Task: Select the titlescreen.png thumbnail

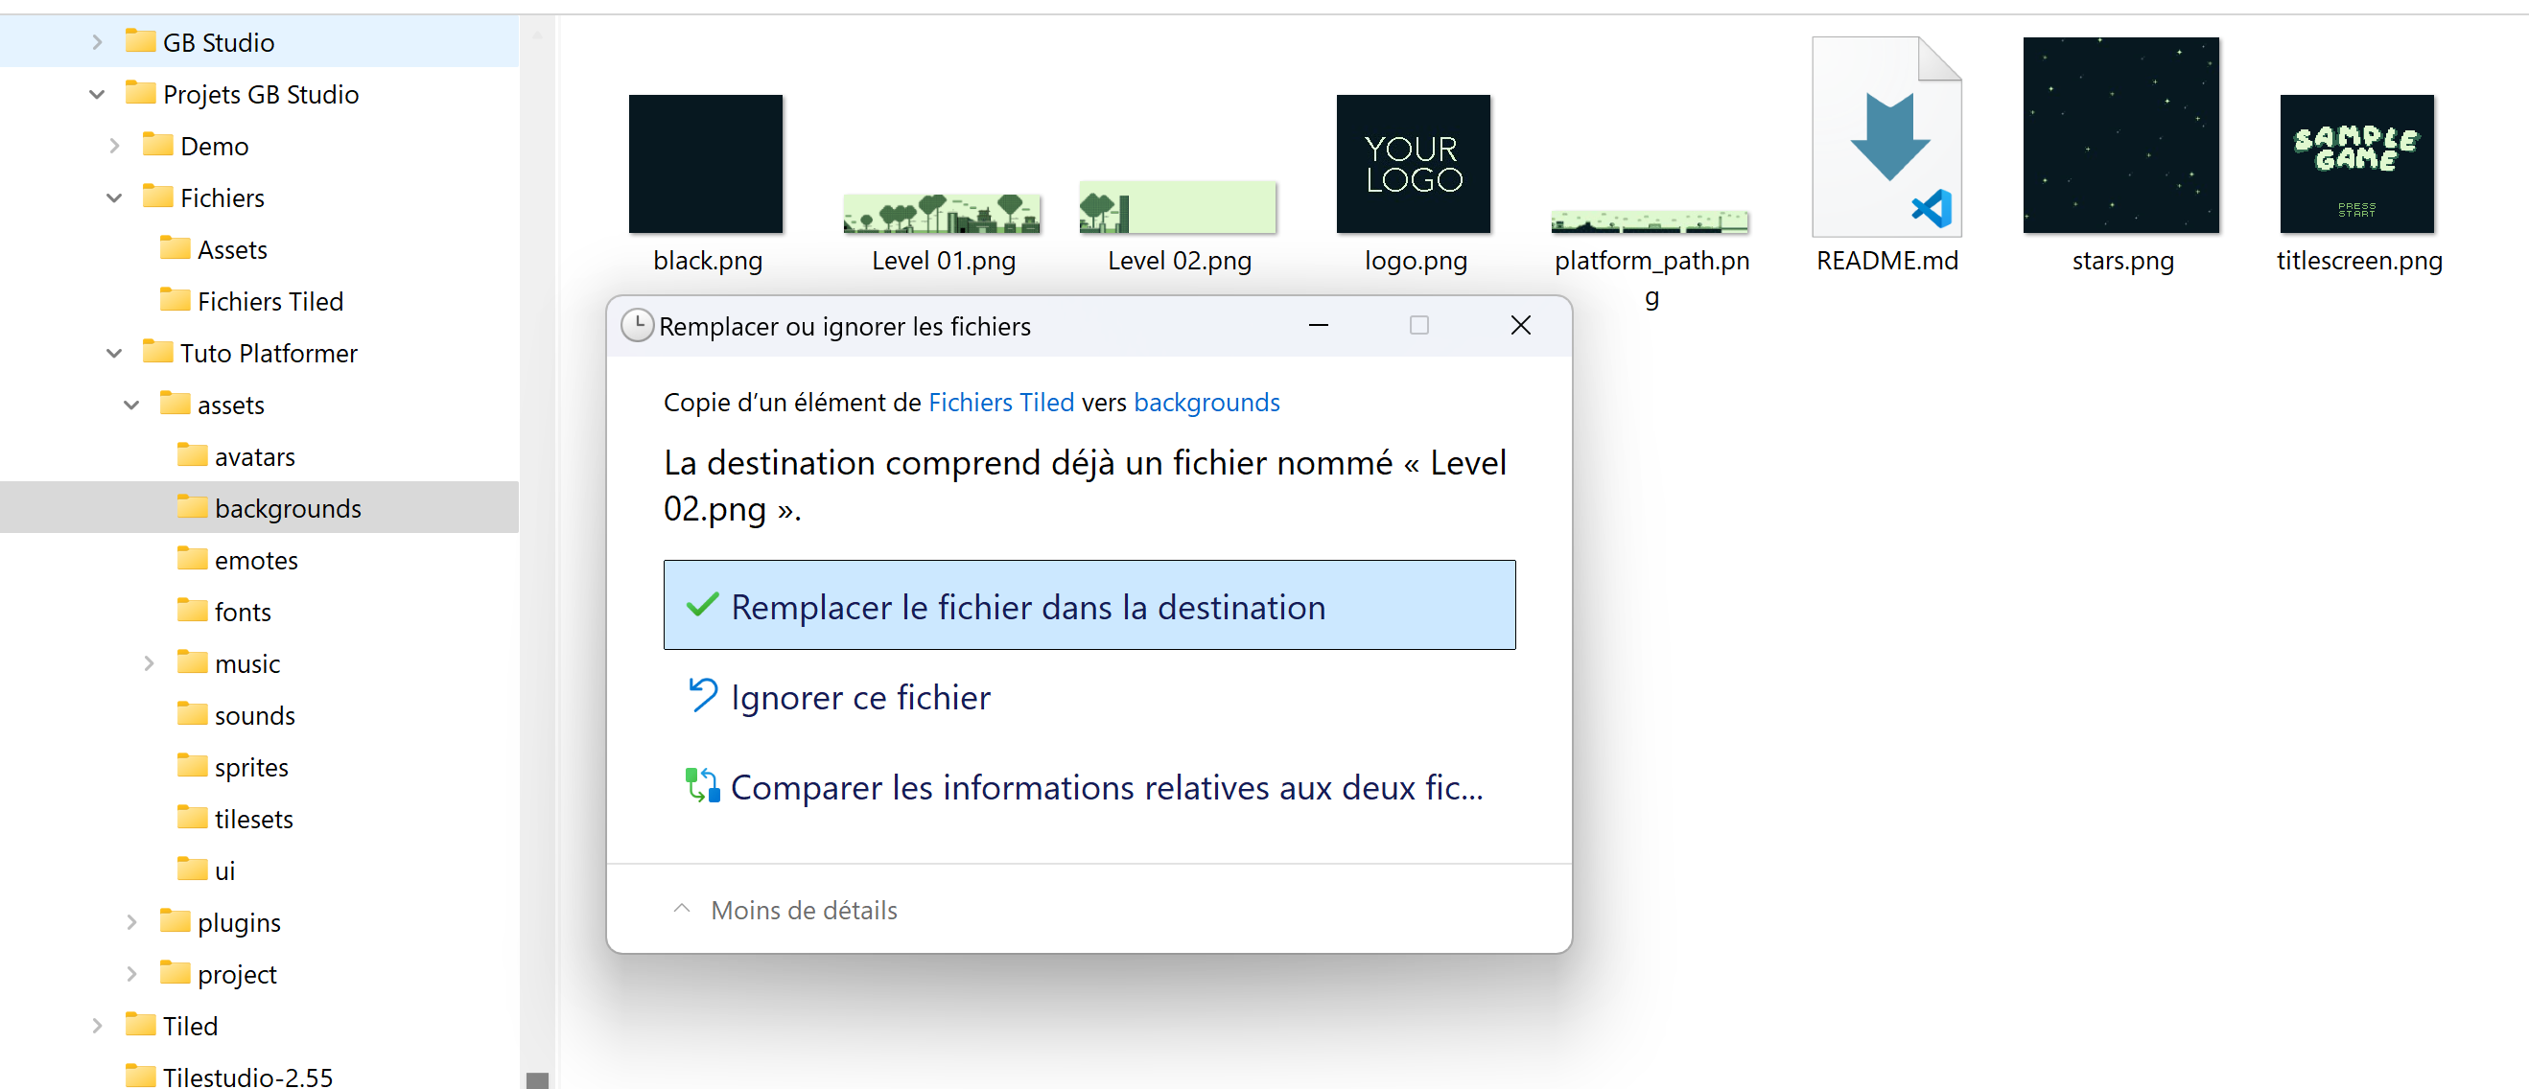Action: (2356, 164)
